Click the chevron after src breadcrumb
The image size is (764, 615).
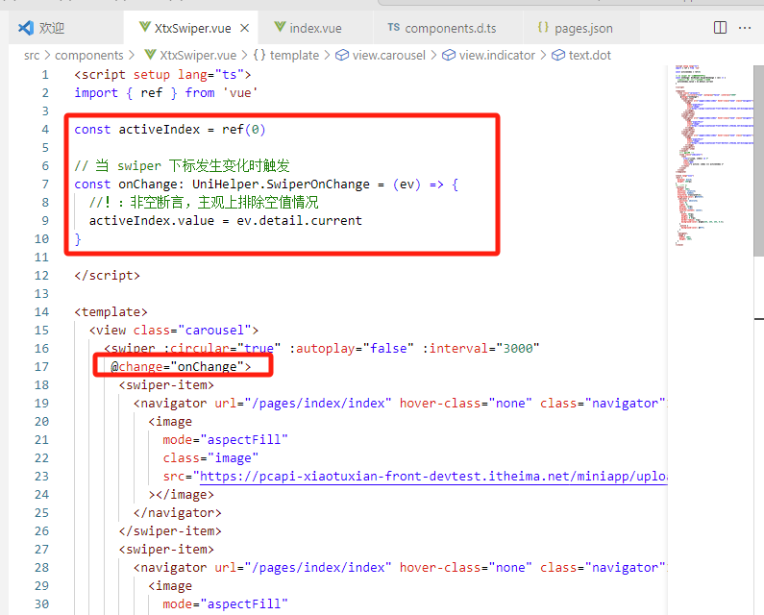[47, 55]
